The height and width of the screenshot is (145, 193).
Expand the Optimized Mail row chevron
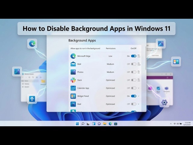tap(139, 104)
